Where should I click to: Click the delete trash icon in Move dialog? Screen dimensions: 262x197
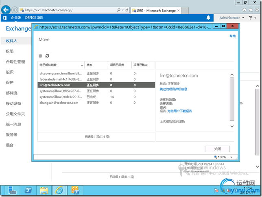point(40,56)
